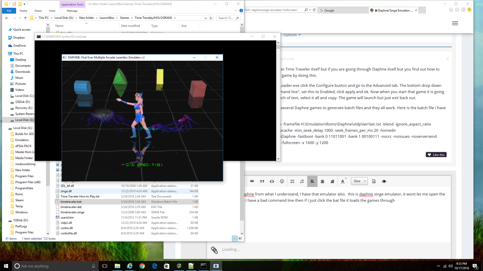
Task: Select Time Traveler How to Play.txt
Action: click(x=127, y=196)
